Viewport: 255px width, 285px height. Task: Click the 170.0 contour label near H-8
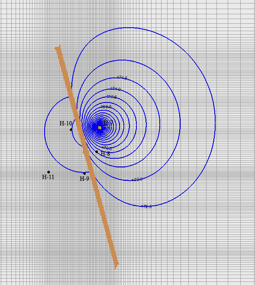[x=107, y=148]
